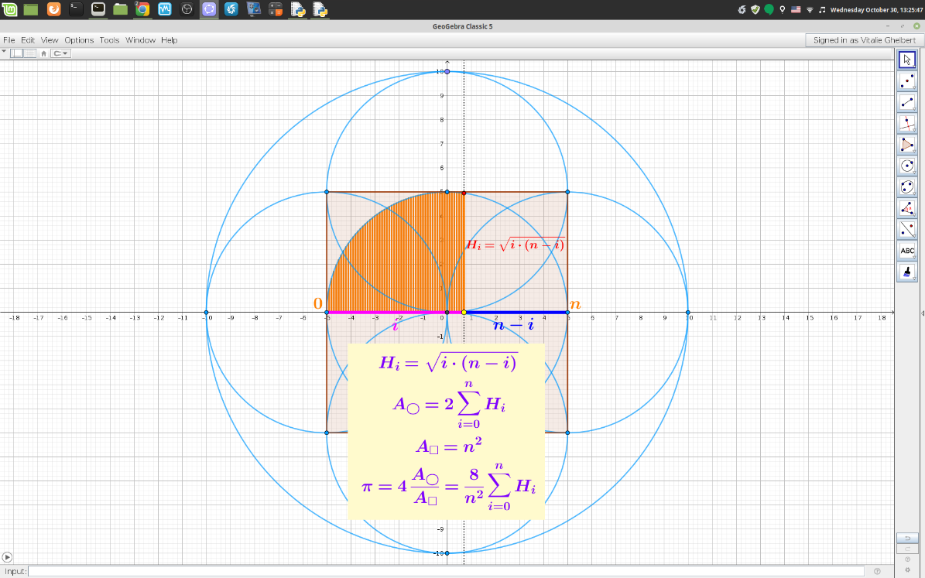Expand the side panel arrow on right edge
This screenshot has width=925, height=578.
click(922, 313)
